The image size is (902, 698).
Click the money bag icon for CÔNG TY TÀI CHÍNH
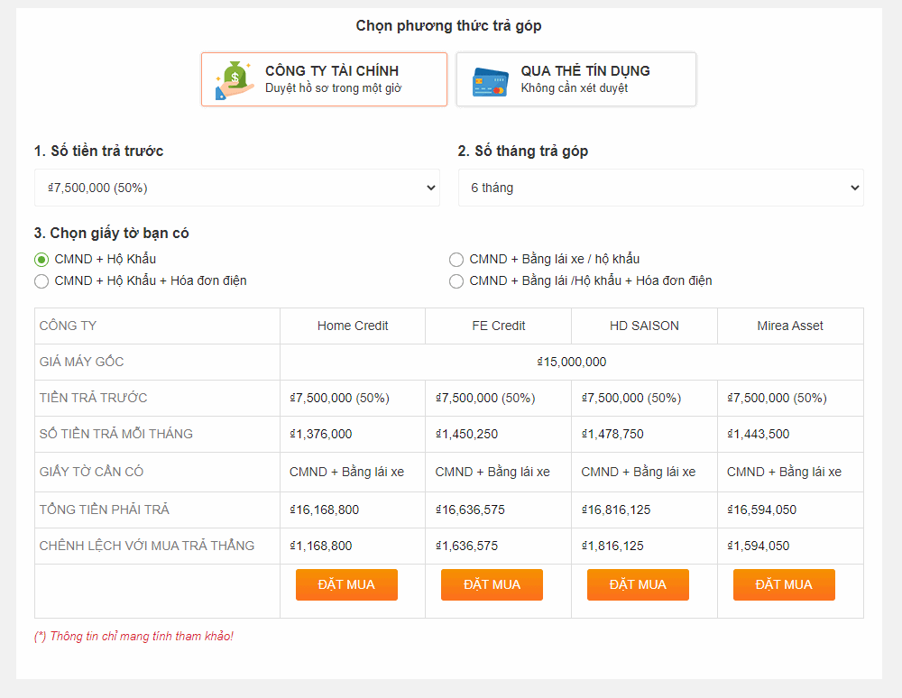pyautogui.click(x=228, y=78)
